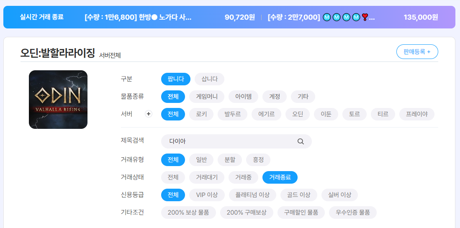Toggle 우수인증 물품 condition

[x=352, y=213]
